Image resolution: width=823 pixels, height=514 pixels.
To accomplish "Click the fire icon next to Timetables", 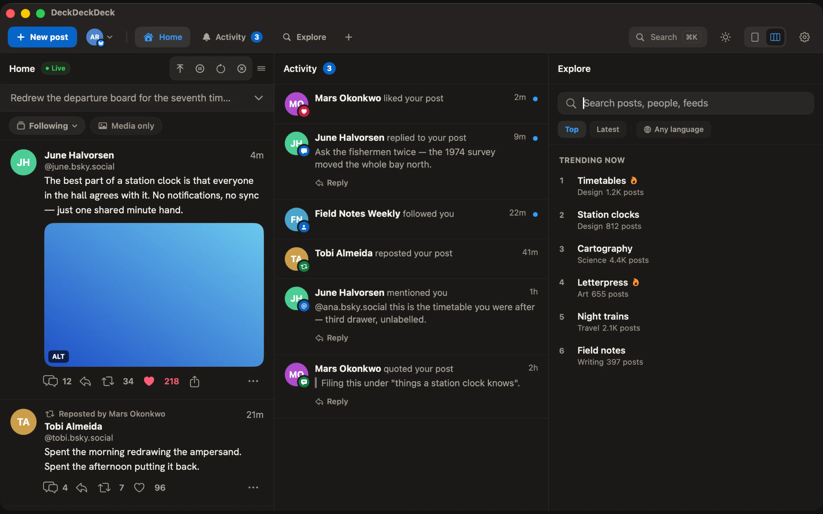I will [634, 180].
